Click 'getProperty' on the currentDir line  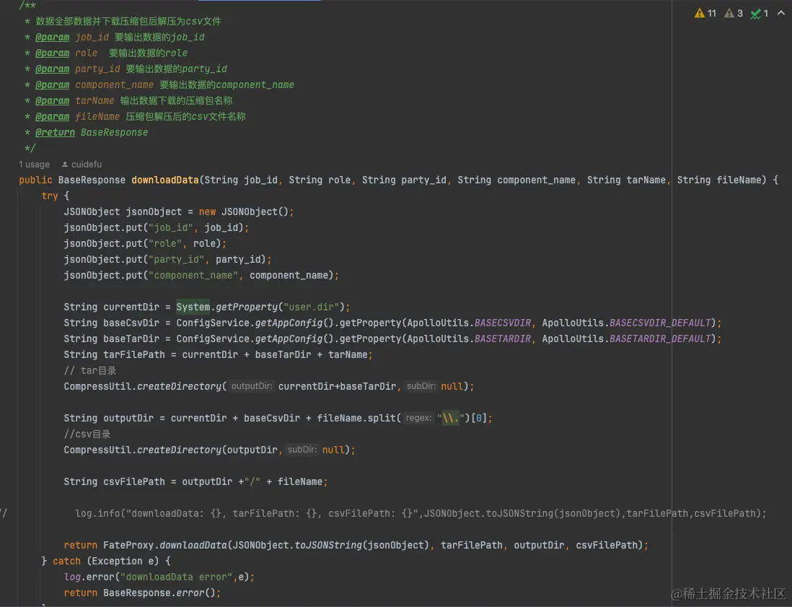click(x=247, y=307)
